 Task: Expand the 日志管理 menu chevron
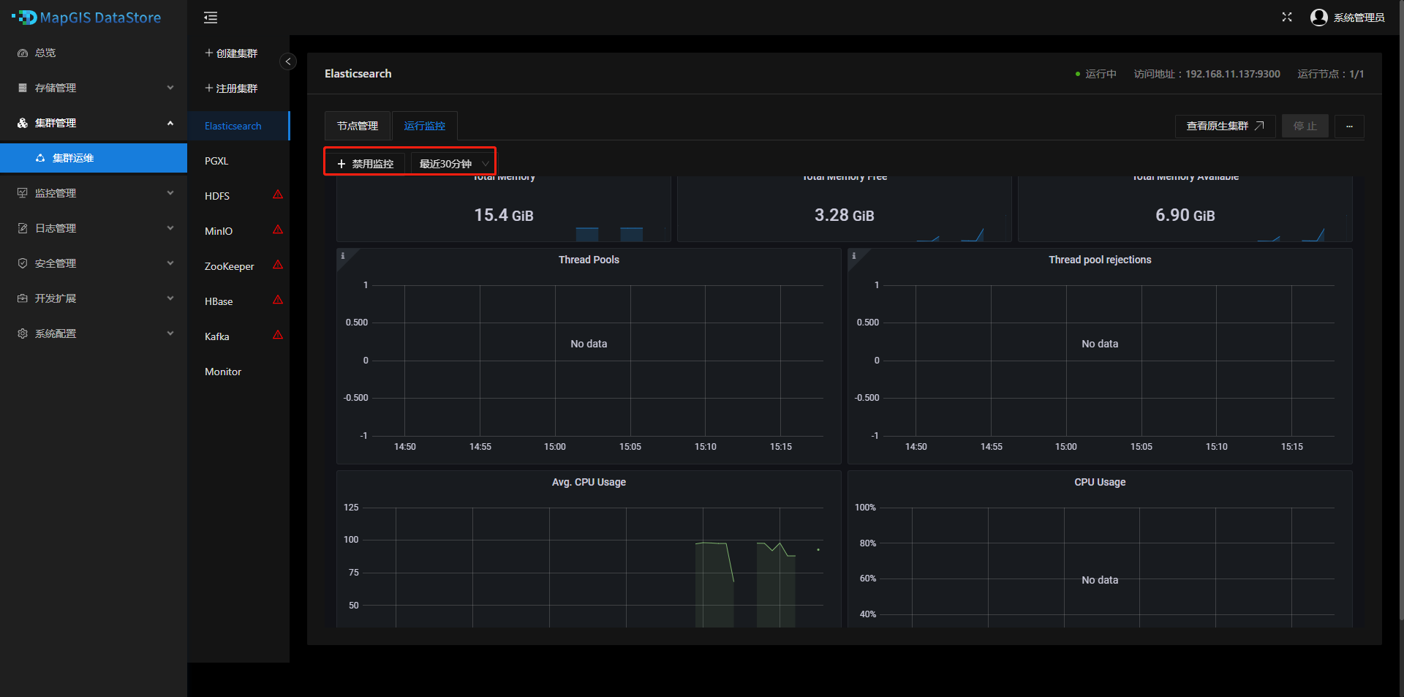point(170,228)
